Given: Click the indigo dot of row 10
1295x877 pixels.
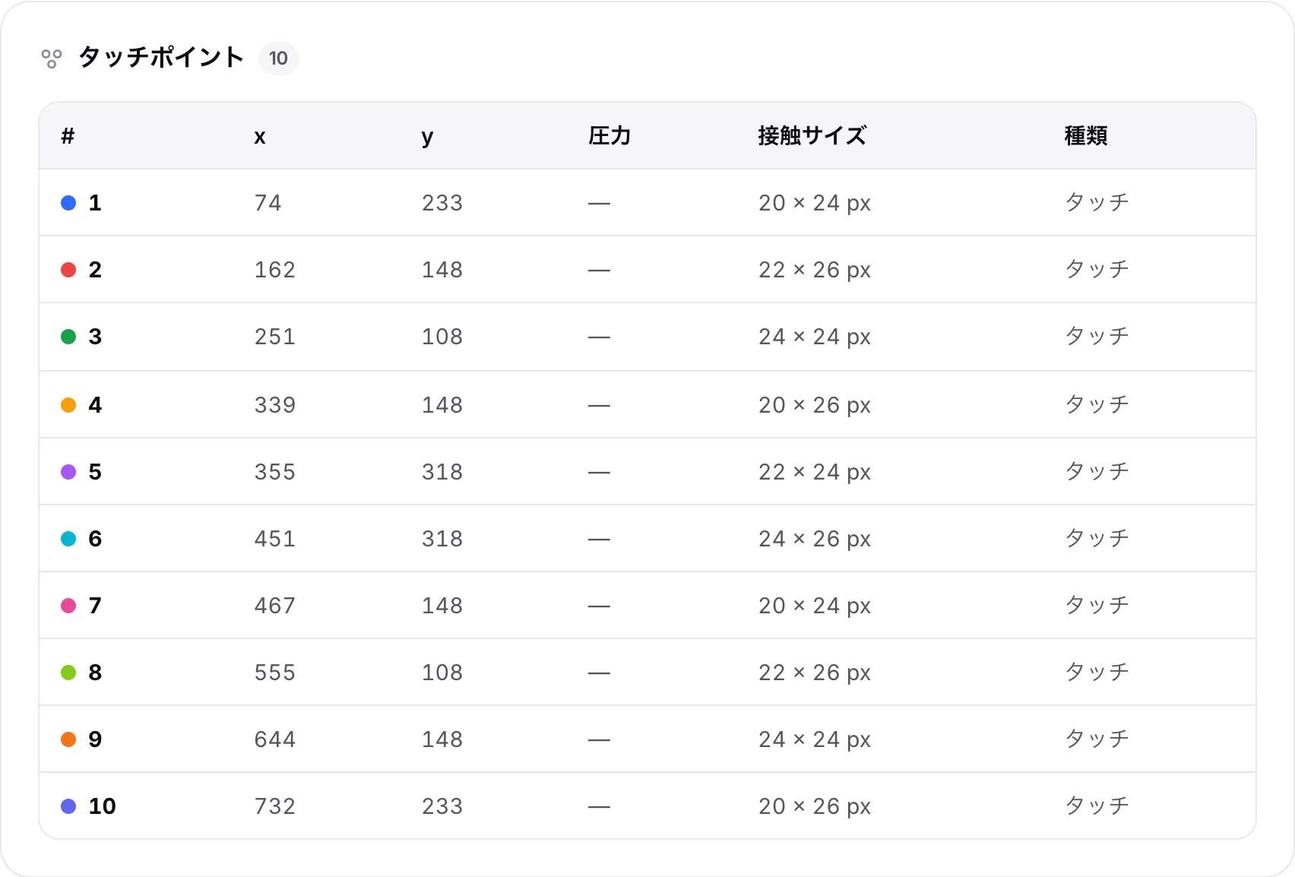Looking at the screenshot, I should point(68,806).
